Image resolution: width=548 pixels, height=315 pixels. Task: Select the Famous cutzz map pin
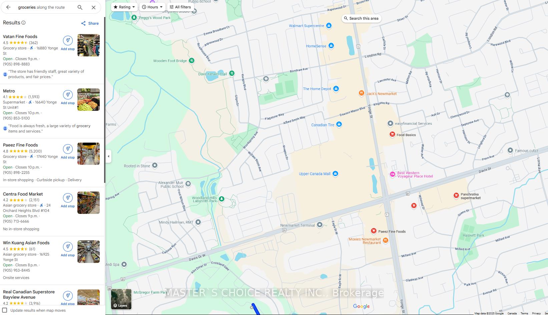pos(510,150)
